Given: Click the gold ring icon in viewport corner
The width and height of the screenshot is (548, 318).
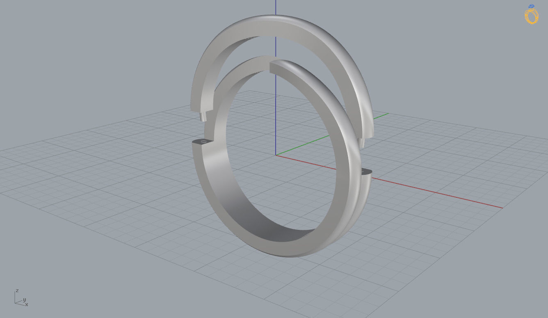Looking at the screenshot, I should [531, 14].
